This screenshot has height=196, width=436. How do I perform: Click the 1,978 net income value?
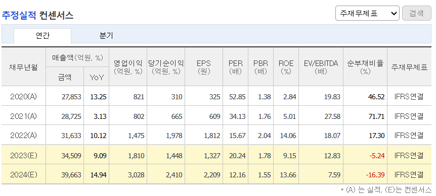(174, 136)
